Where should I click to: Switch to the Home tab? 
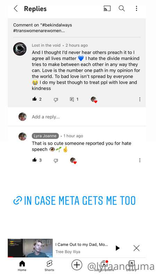click(22, 266)
